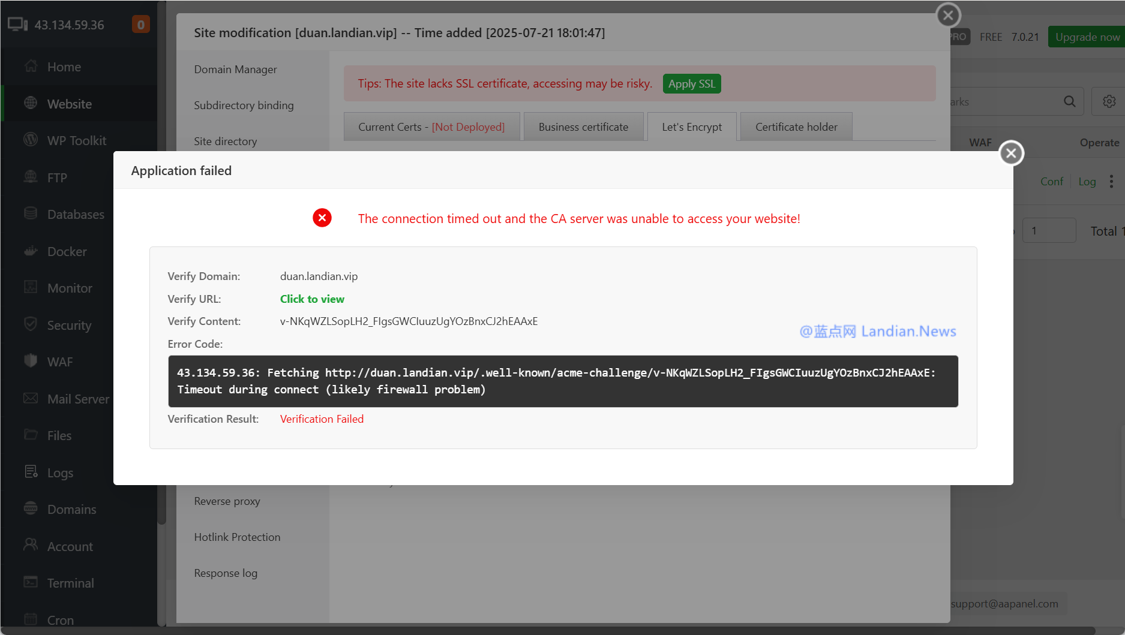This screenshot has height=635, width=1125.
Task: Click the Mail Server envelope icon
Action: (x=31, y=399)
